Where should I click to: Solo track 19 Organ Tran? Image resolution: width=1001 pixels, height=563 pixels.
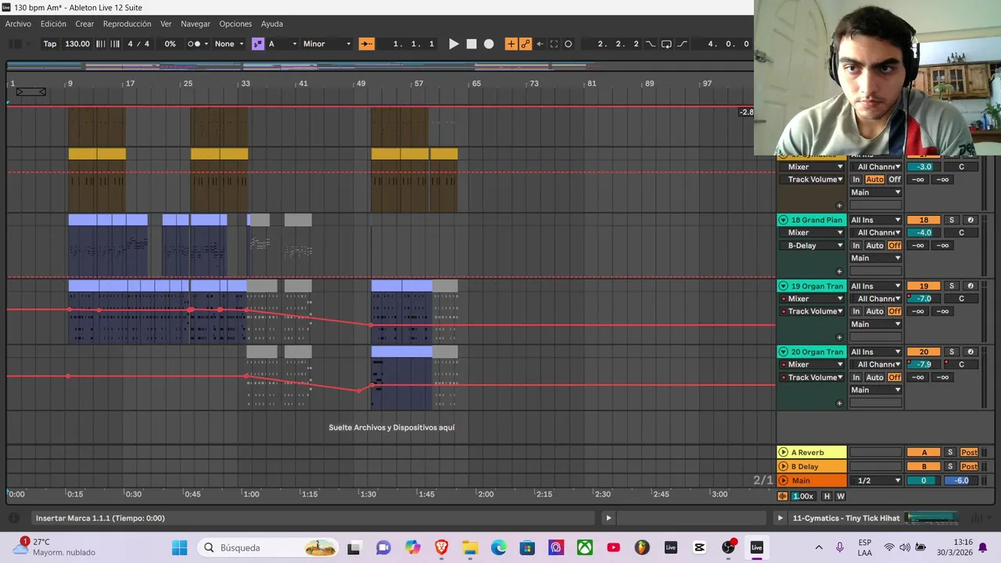[x=952, y=286]
